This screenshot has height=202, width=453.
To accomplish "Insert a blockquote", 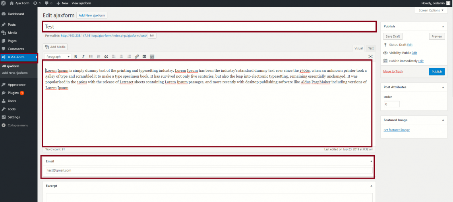I will [x=106, y=57].
